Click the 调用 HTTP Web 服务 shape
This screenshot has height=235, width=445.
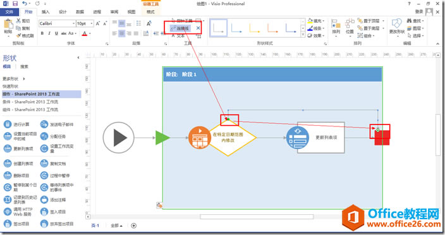pyautogui.click(x=18, y=212)
